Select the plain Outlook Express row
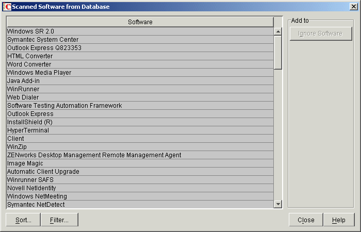The image size is (361, 232). (x=140, y=114)
